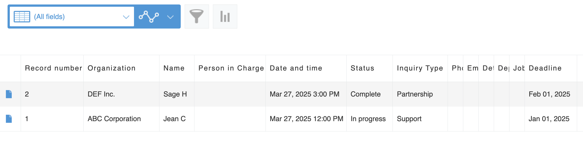583x141 pixels.
Task: Click the Organization column header
Action: click(111, 68)
